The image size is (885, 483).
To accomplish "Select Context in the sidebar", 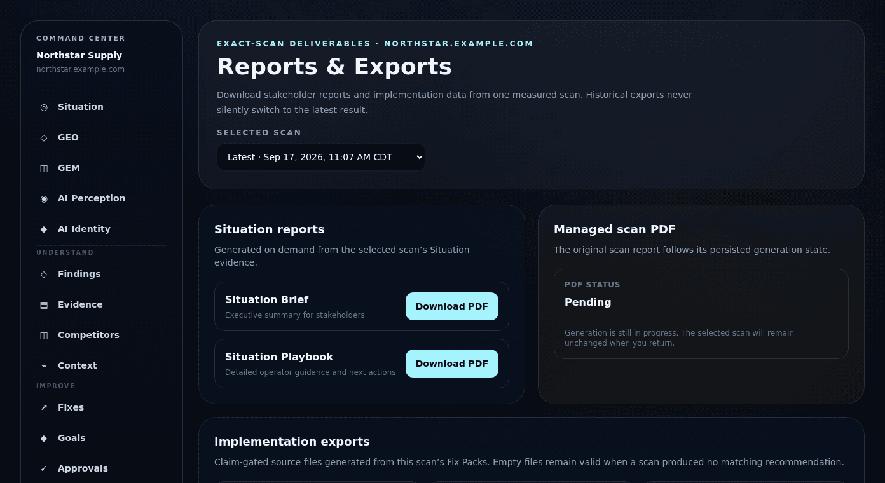I will point(102,365).
